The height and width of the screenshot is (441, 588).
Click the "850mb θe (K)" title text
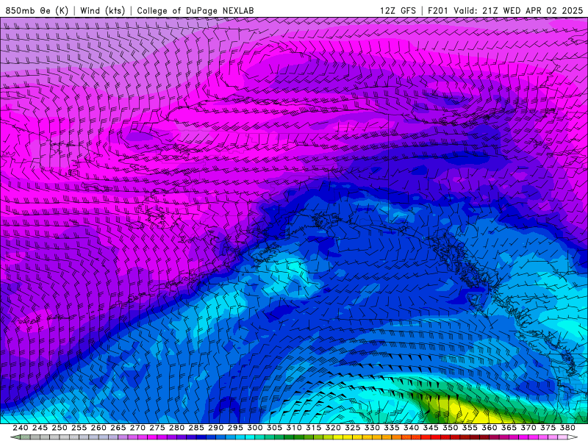pos(37,10)
